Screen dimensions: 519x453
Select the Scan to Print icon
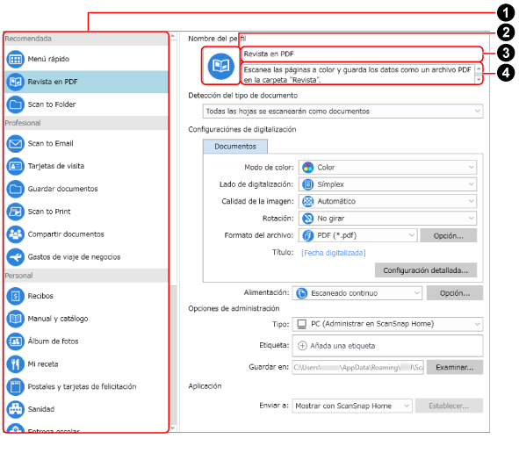(15, 212)
